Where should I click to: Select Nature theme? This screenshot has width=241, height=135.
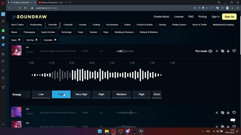pyautogui.click(x=14, y=32)
